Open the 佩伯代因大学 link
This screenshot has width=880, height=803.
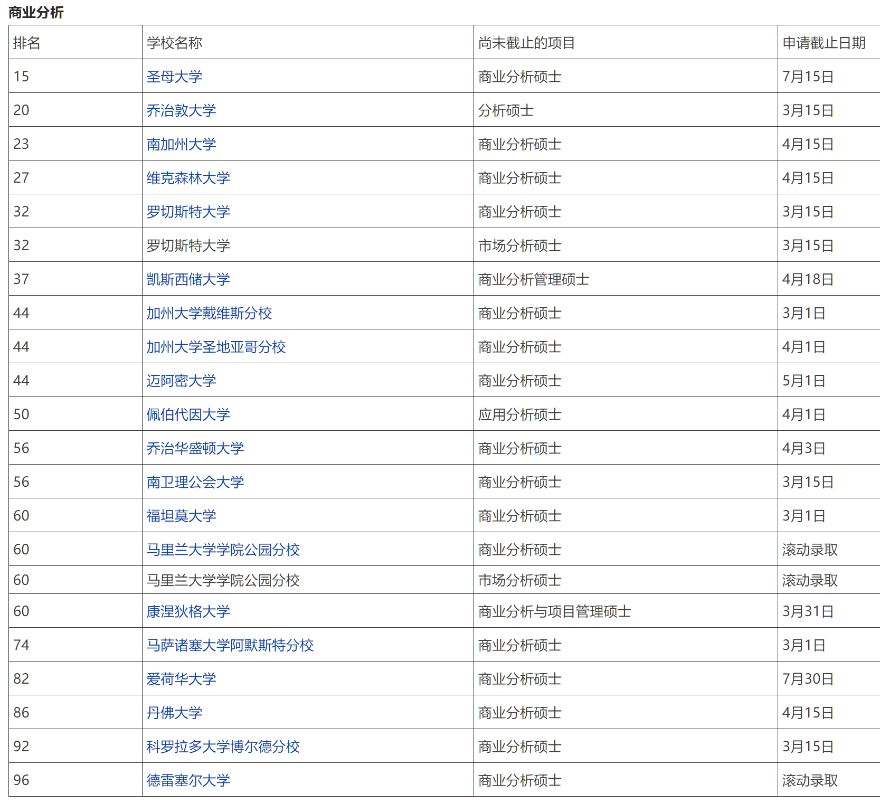pos(188,414)
